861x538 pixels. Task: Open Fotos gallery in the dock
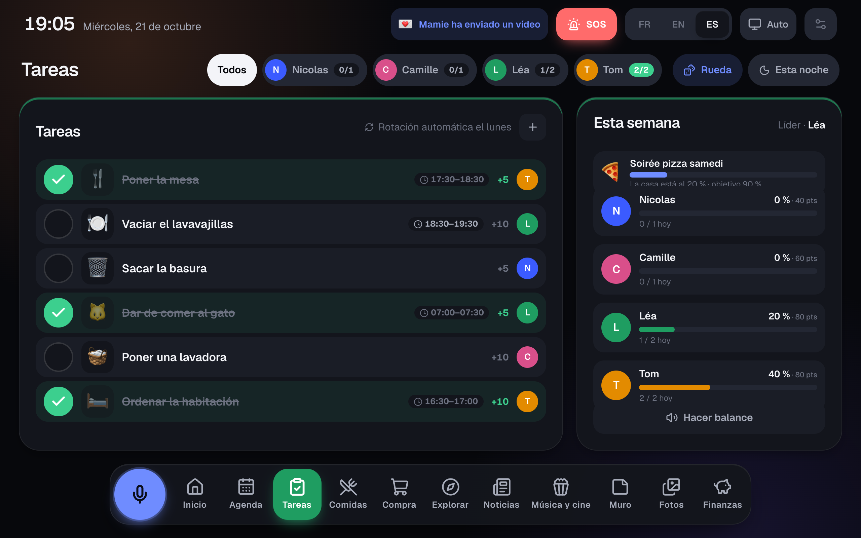(x=671, y=494)
